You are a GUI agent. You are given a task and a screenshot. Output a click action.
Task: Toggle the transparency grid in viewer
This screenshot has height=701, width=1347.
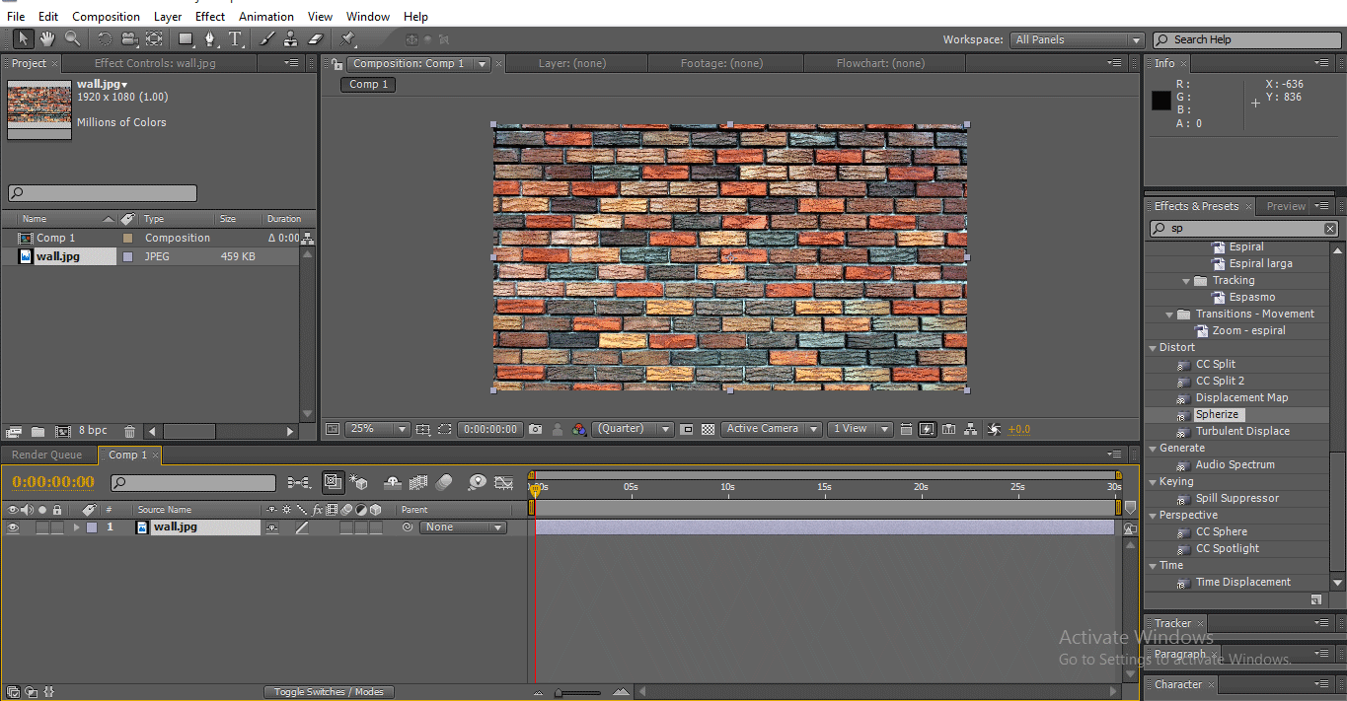click(708, 429)
